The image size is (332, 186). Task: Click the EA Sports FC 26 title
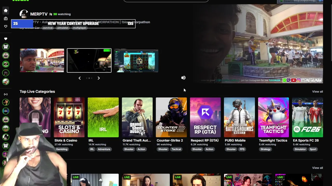(306, 140)
